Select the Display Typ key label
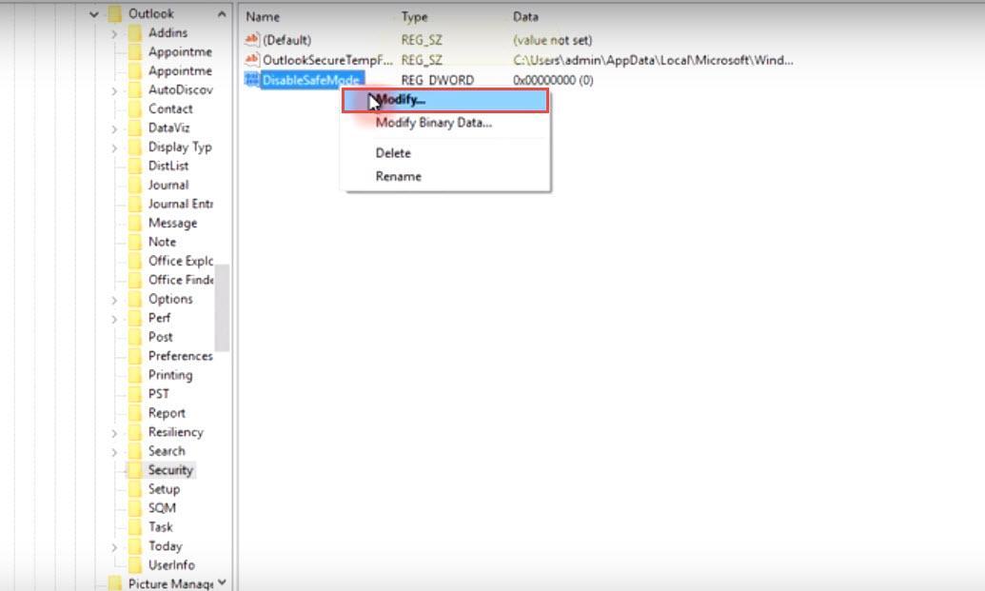The width and height of the screenshot is (985, 591). pyautogui.click(x=180, y=147)
